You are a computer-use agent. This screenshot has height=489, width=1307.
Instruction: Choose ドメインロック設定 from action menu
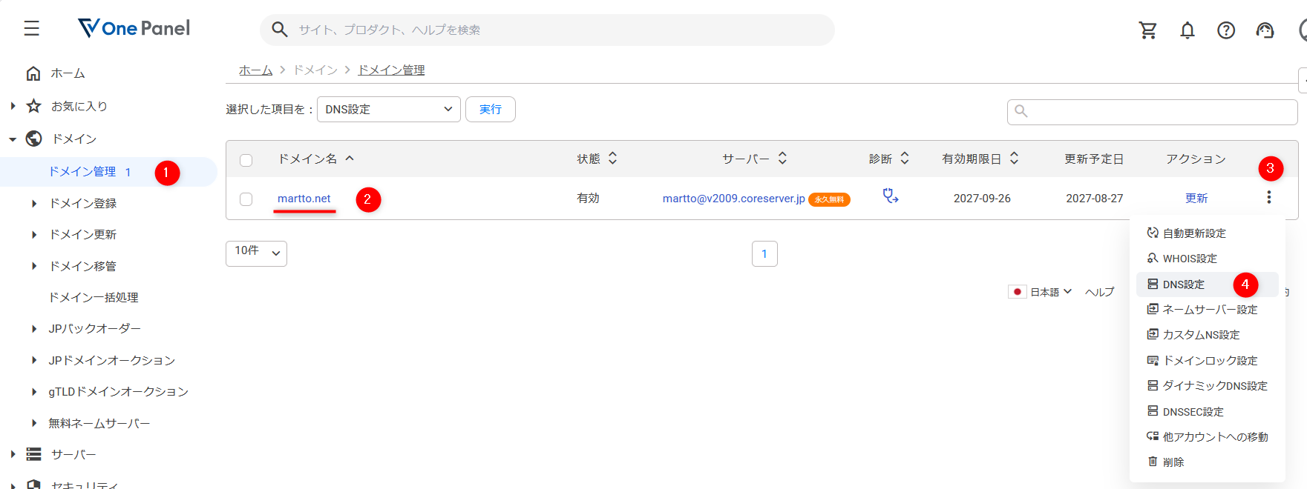(x=1207, y=361)
